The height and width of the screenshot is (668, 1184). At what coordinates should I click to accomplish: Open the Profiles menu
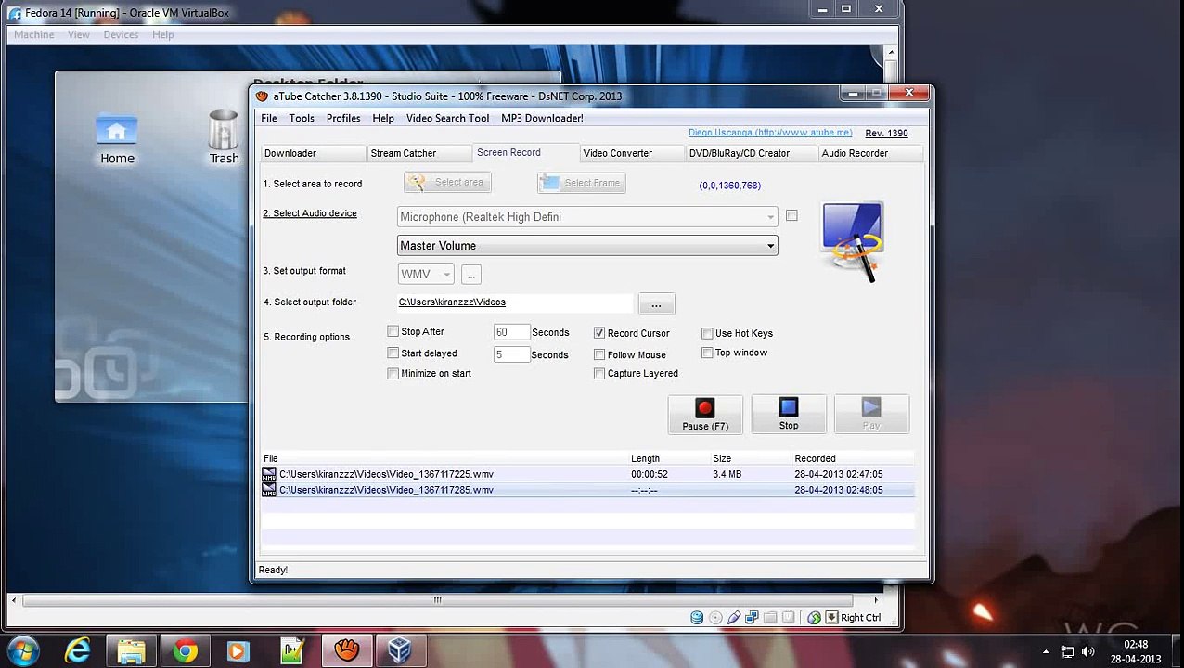coord(343,118)
